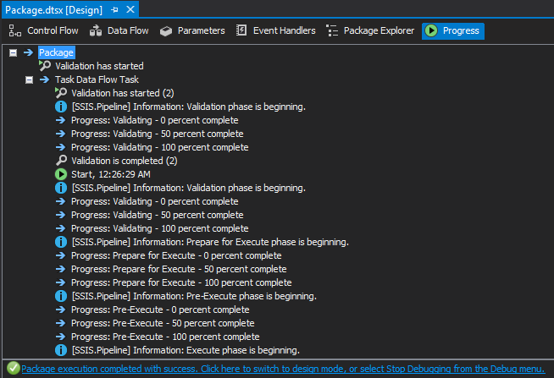This screenshot has height=378, width=554.
Task: Switch to Event Handlers tab
Action: (x=276, y=31)
